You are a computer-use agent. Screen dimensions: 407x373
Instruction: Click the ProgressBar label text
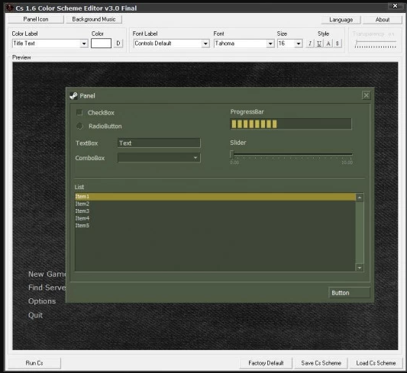(x=247, y=111)
